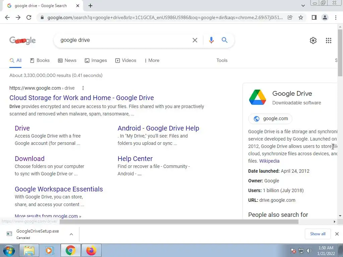
Task: Open the Download sitelink
Action: click(29, 159)
